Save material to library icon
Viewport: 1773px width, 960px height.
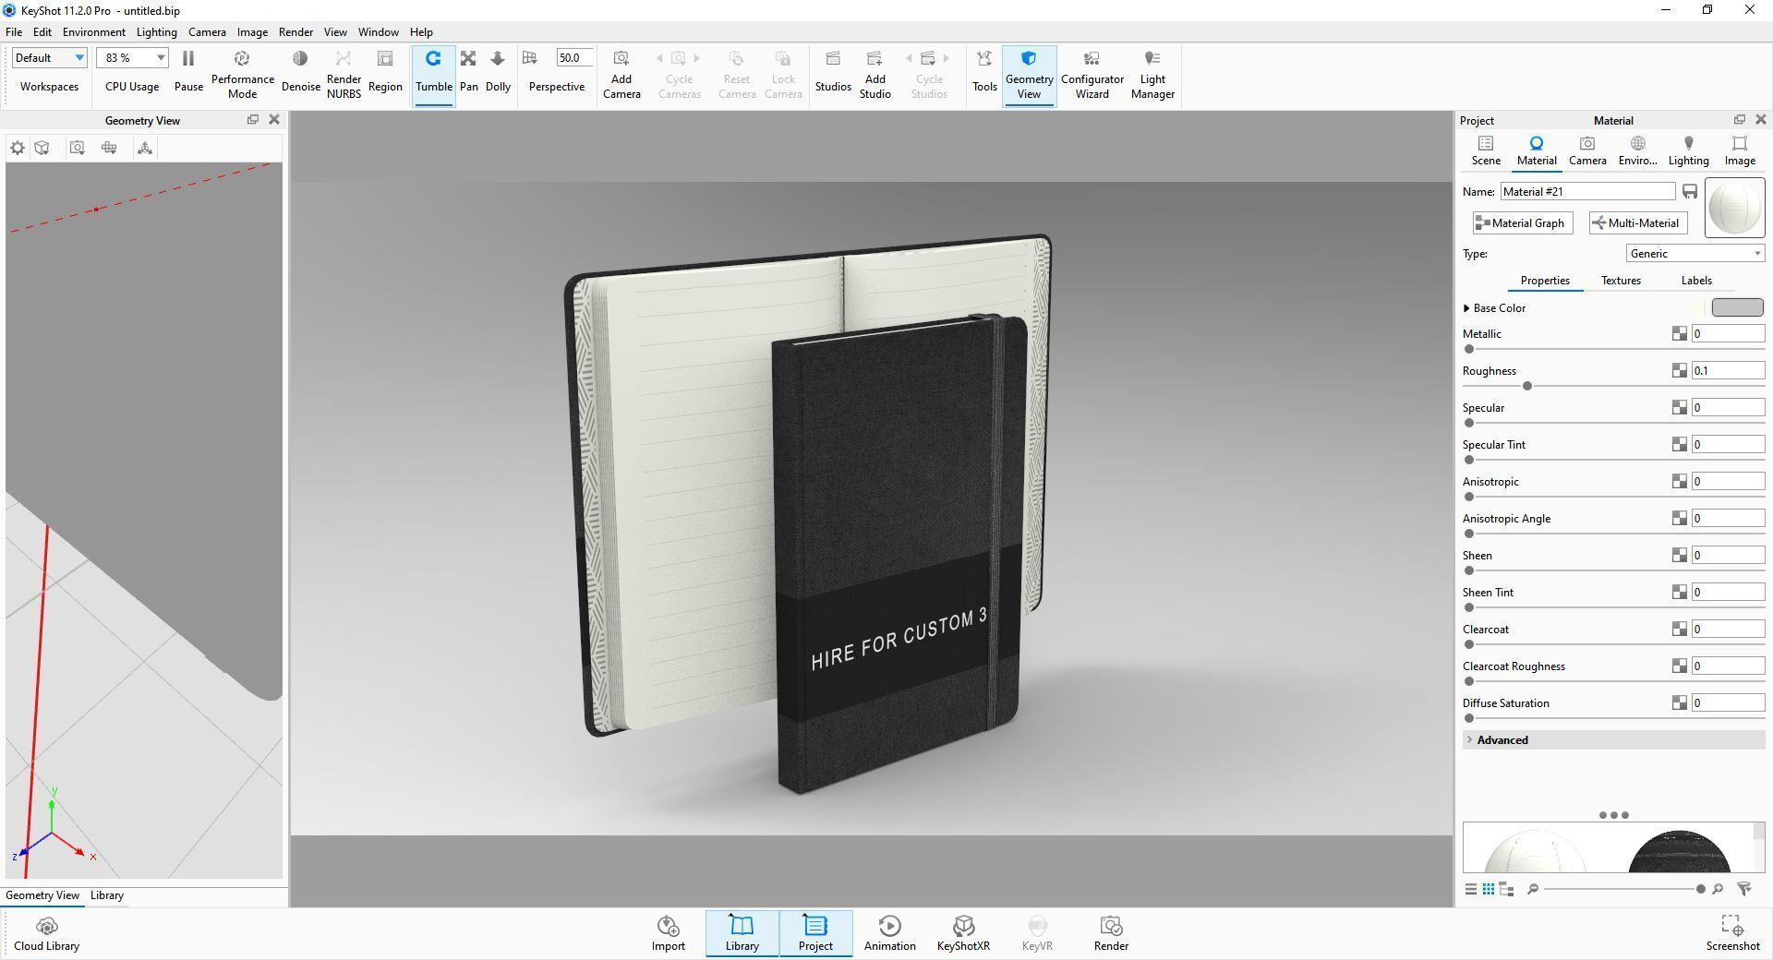pos(1689,191)
